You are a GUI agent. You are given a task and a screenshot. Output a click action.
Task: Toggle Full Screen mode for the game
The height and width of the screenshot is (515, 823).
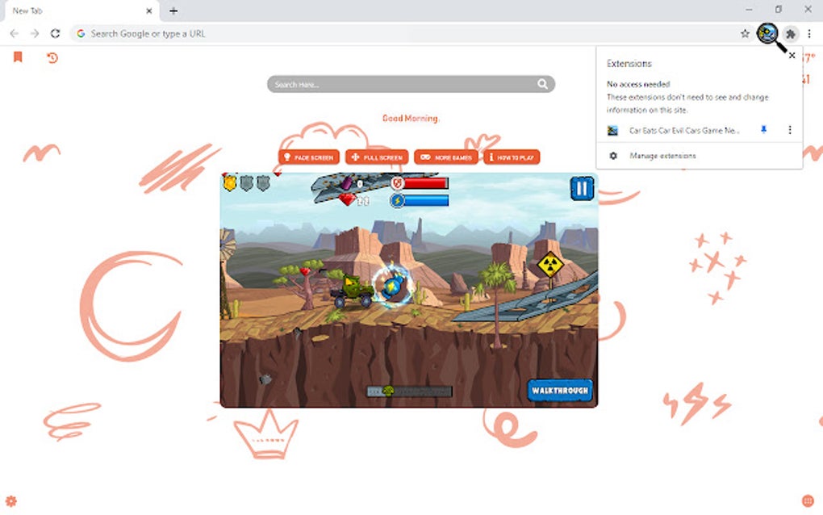376,157
